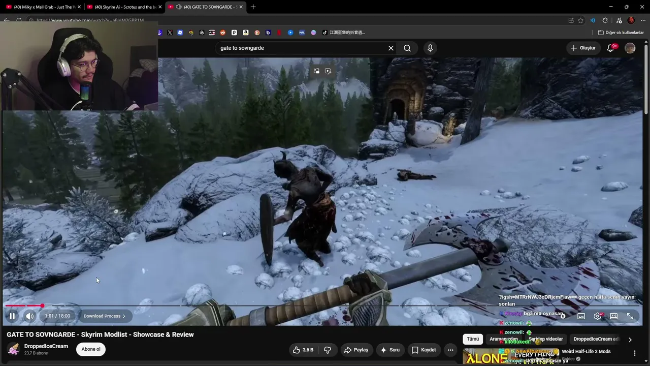This screenshot has height=366, width=650.
Task: Close the Milky x Mall Grab tab
Action: (x=79, y=7)
